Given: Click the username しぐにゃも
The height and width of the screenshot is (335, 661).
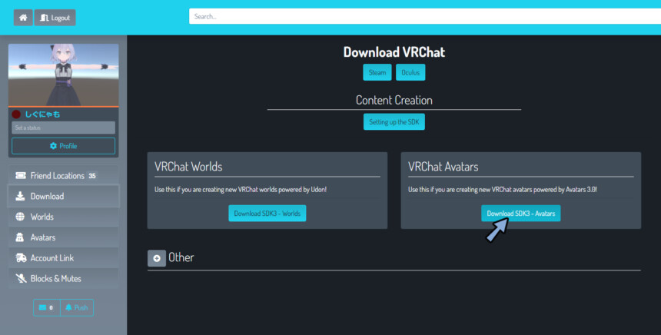Looking at the screenshot, I should [x=42, y=114].
